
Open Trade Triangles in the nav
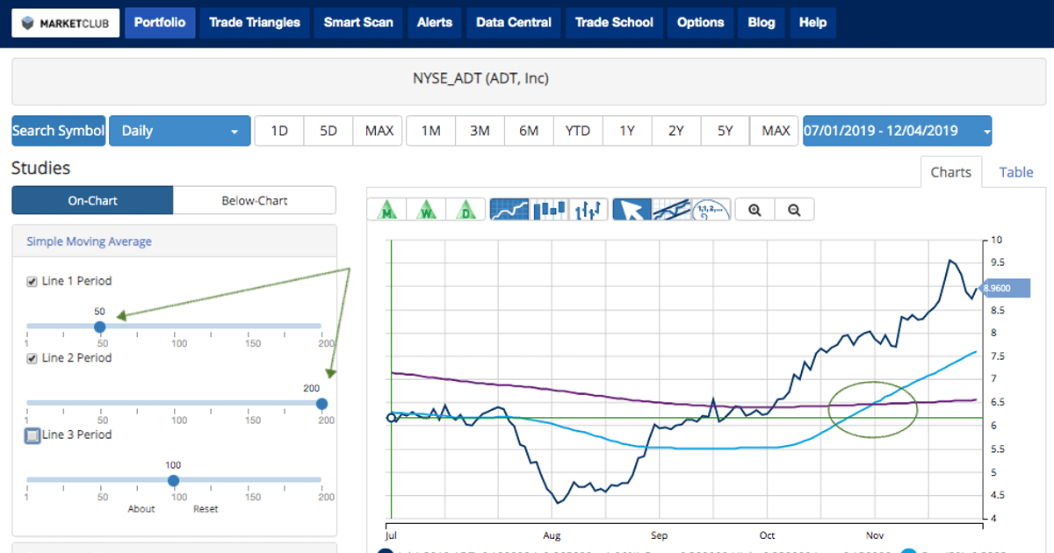(255, 23)
